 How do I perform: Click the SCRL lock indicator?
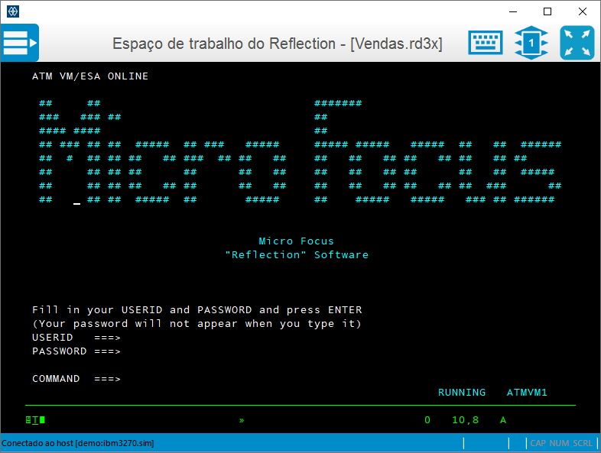point(582,443)
